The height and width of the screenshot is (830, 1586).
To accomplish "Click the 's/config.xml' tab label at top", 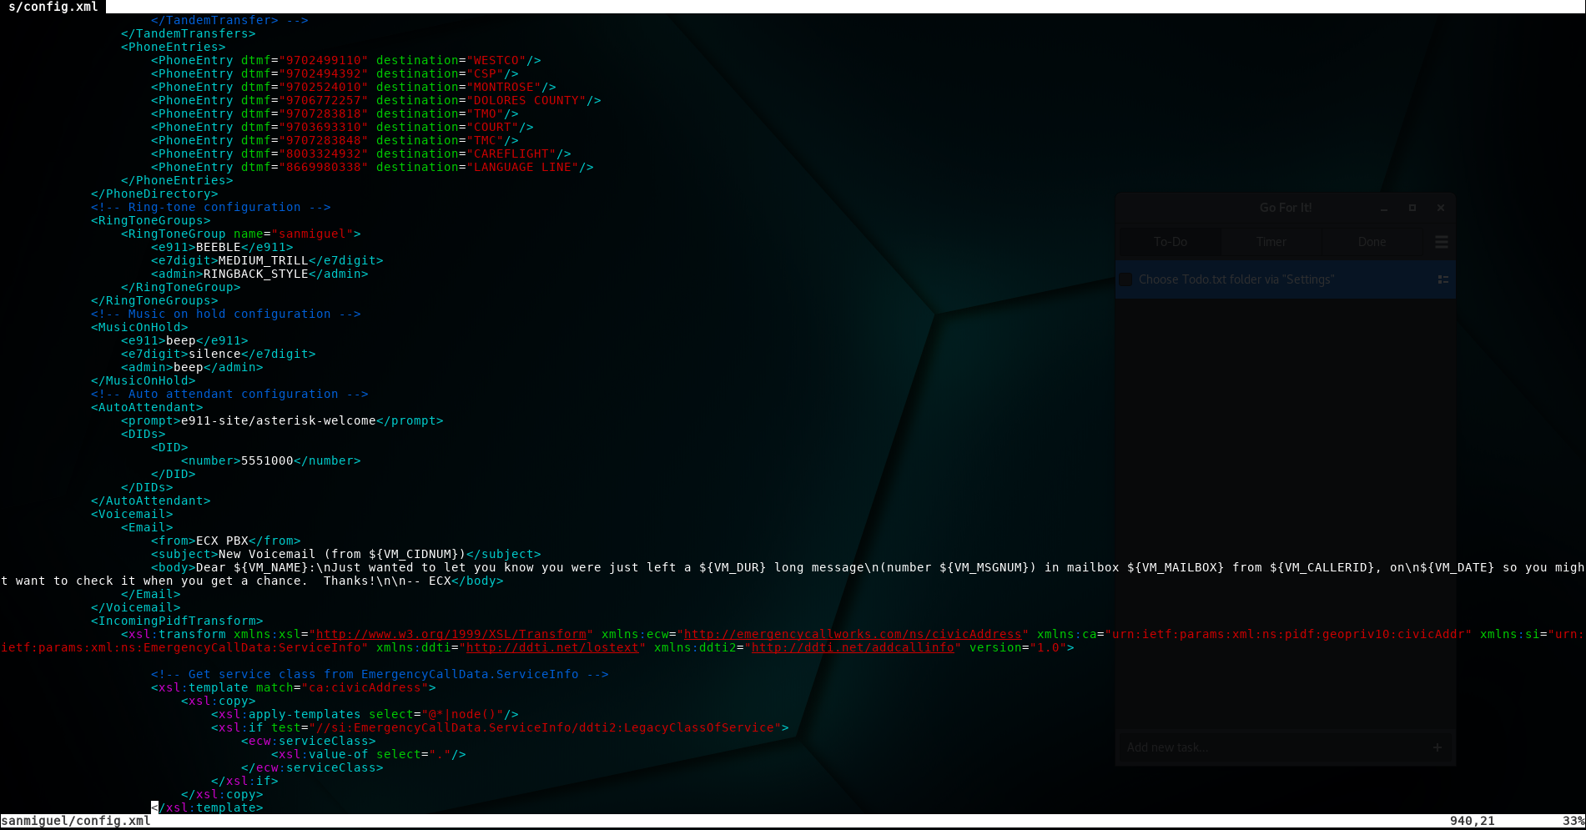I will 53,7.
